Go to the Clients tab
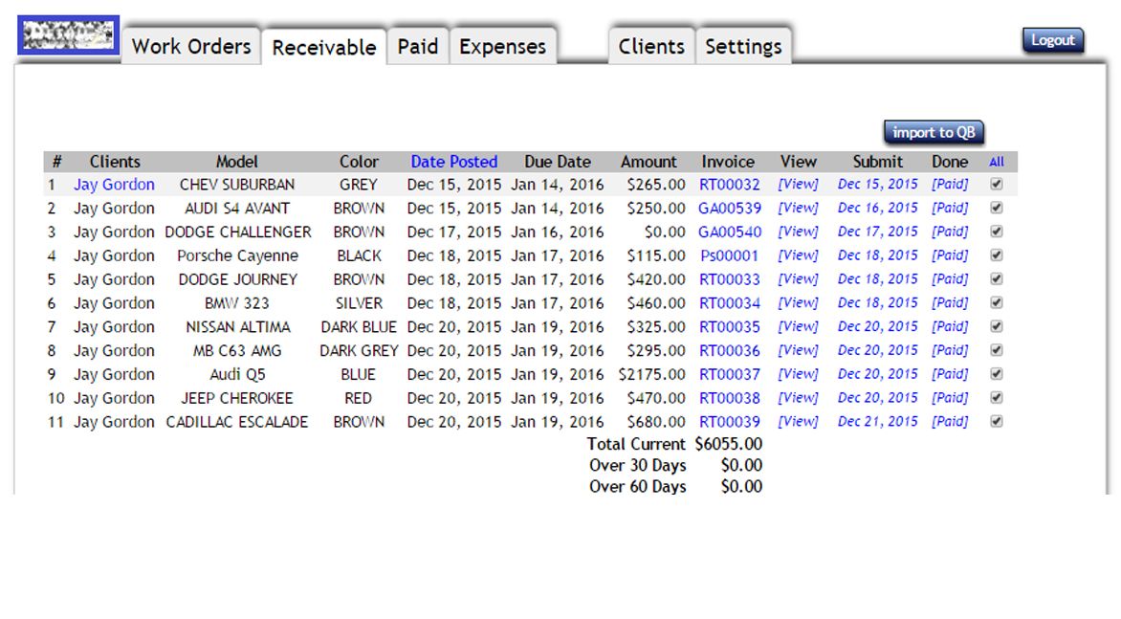The image size is (1121, 619). [x=651, y=47]
